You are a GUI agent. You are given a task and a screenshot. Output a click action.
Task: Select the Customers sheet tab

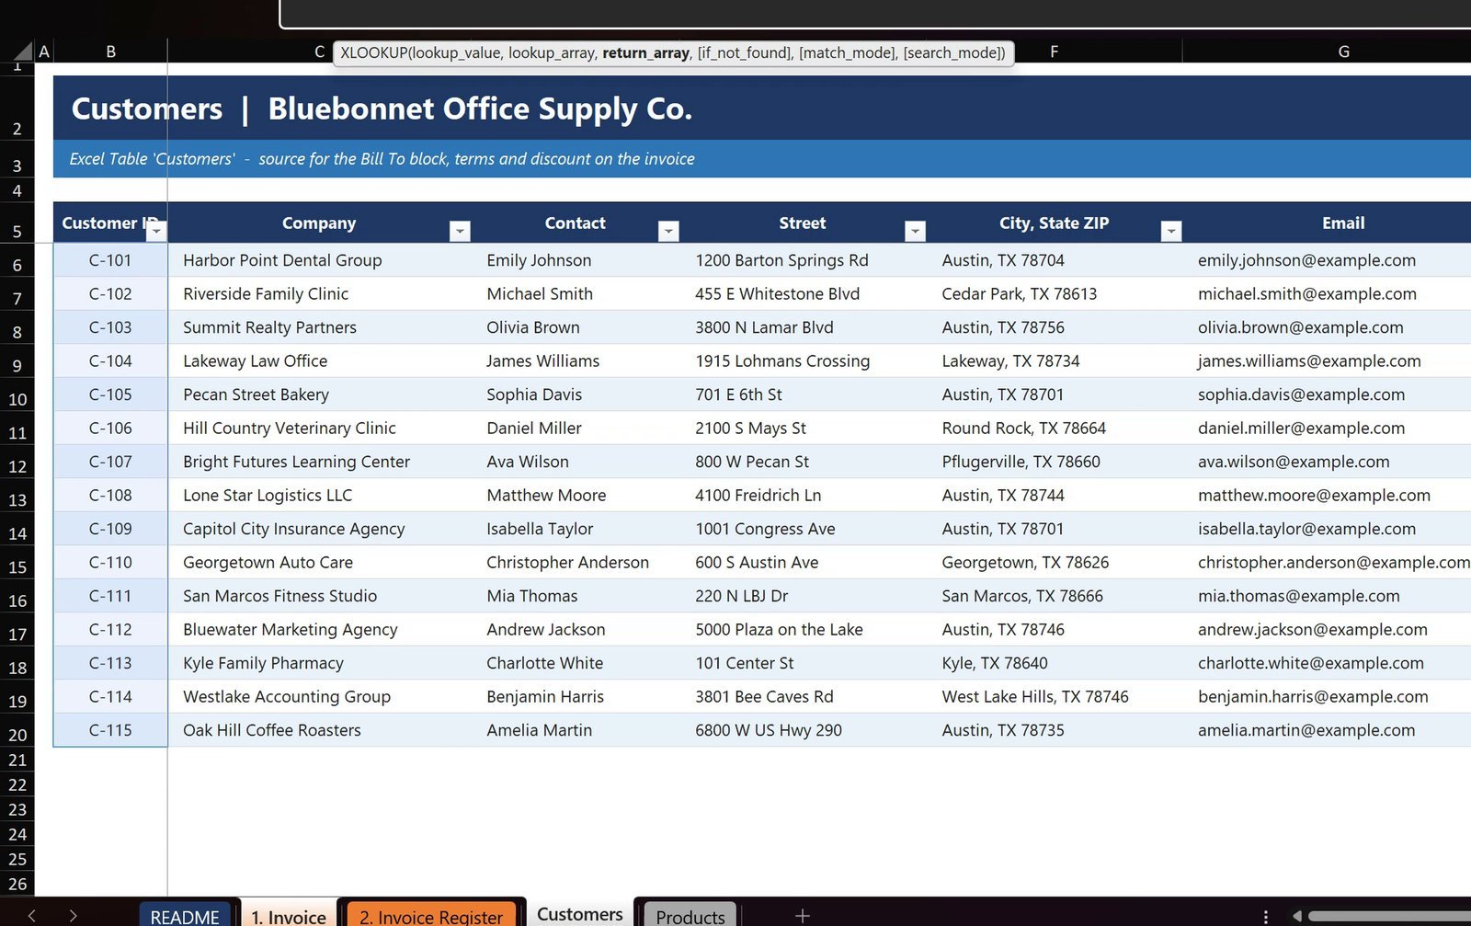580,913
